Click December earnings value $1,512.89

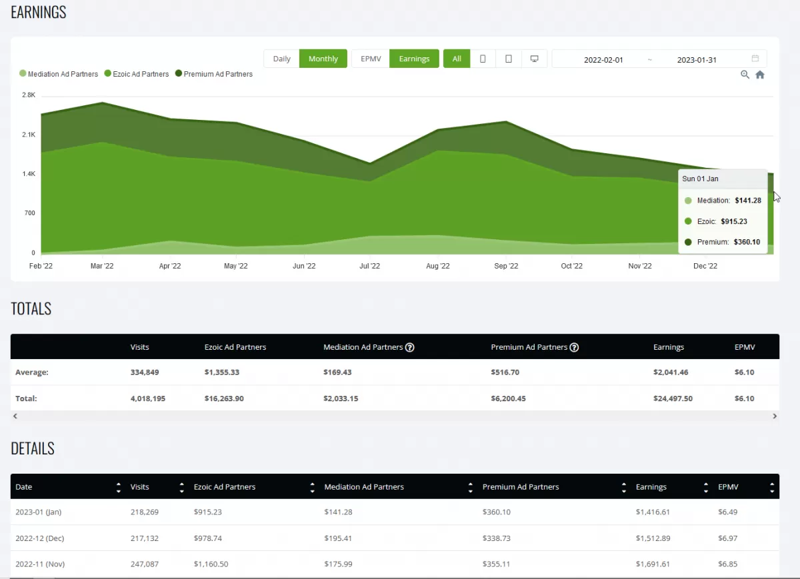coord(653,538)
